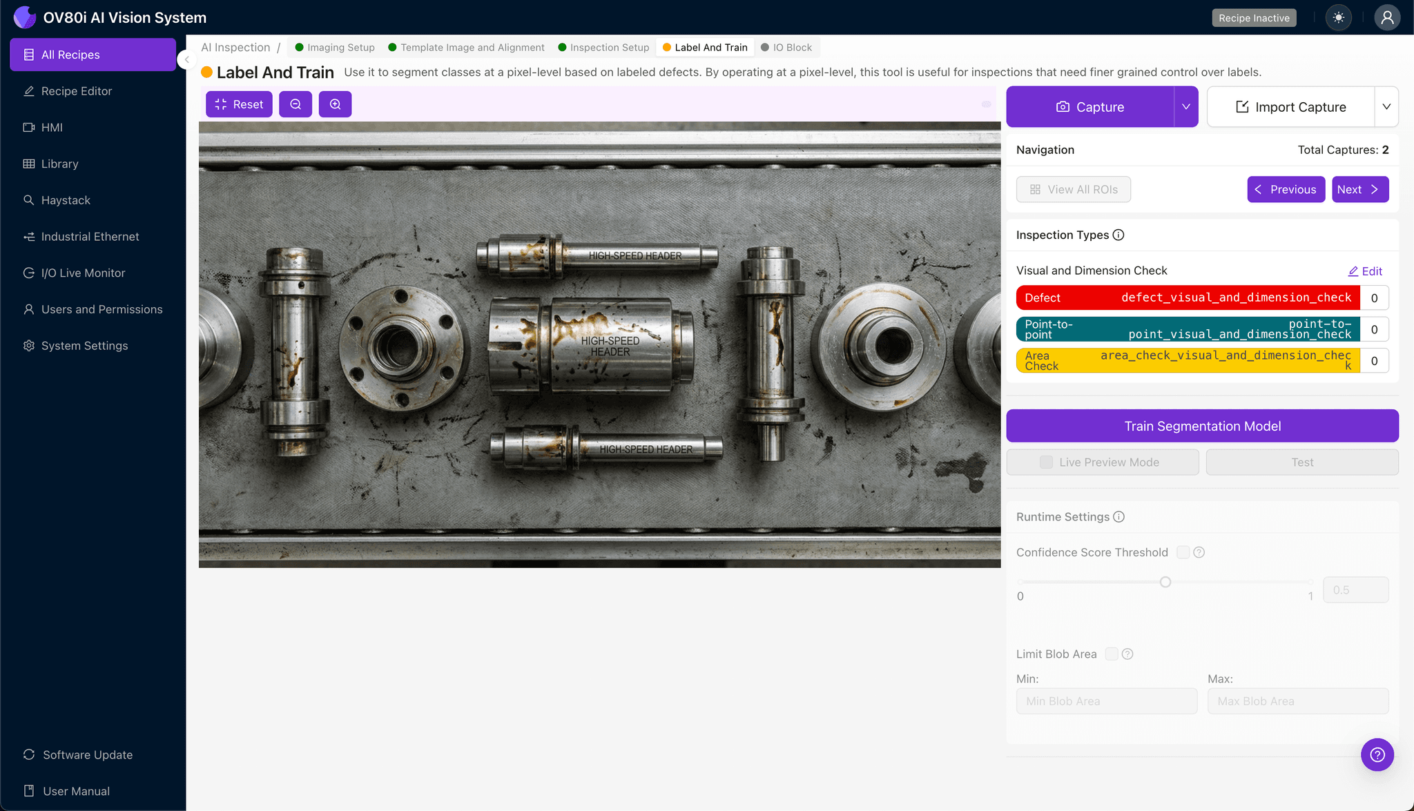Enable the Confidence Score Threshold toggle
The width and height of the screenshot is (1414, 811).
1182,551
